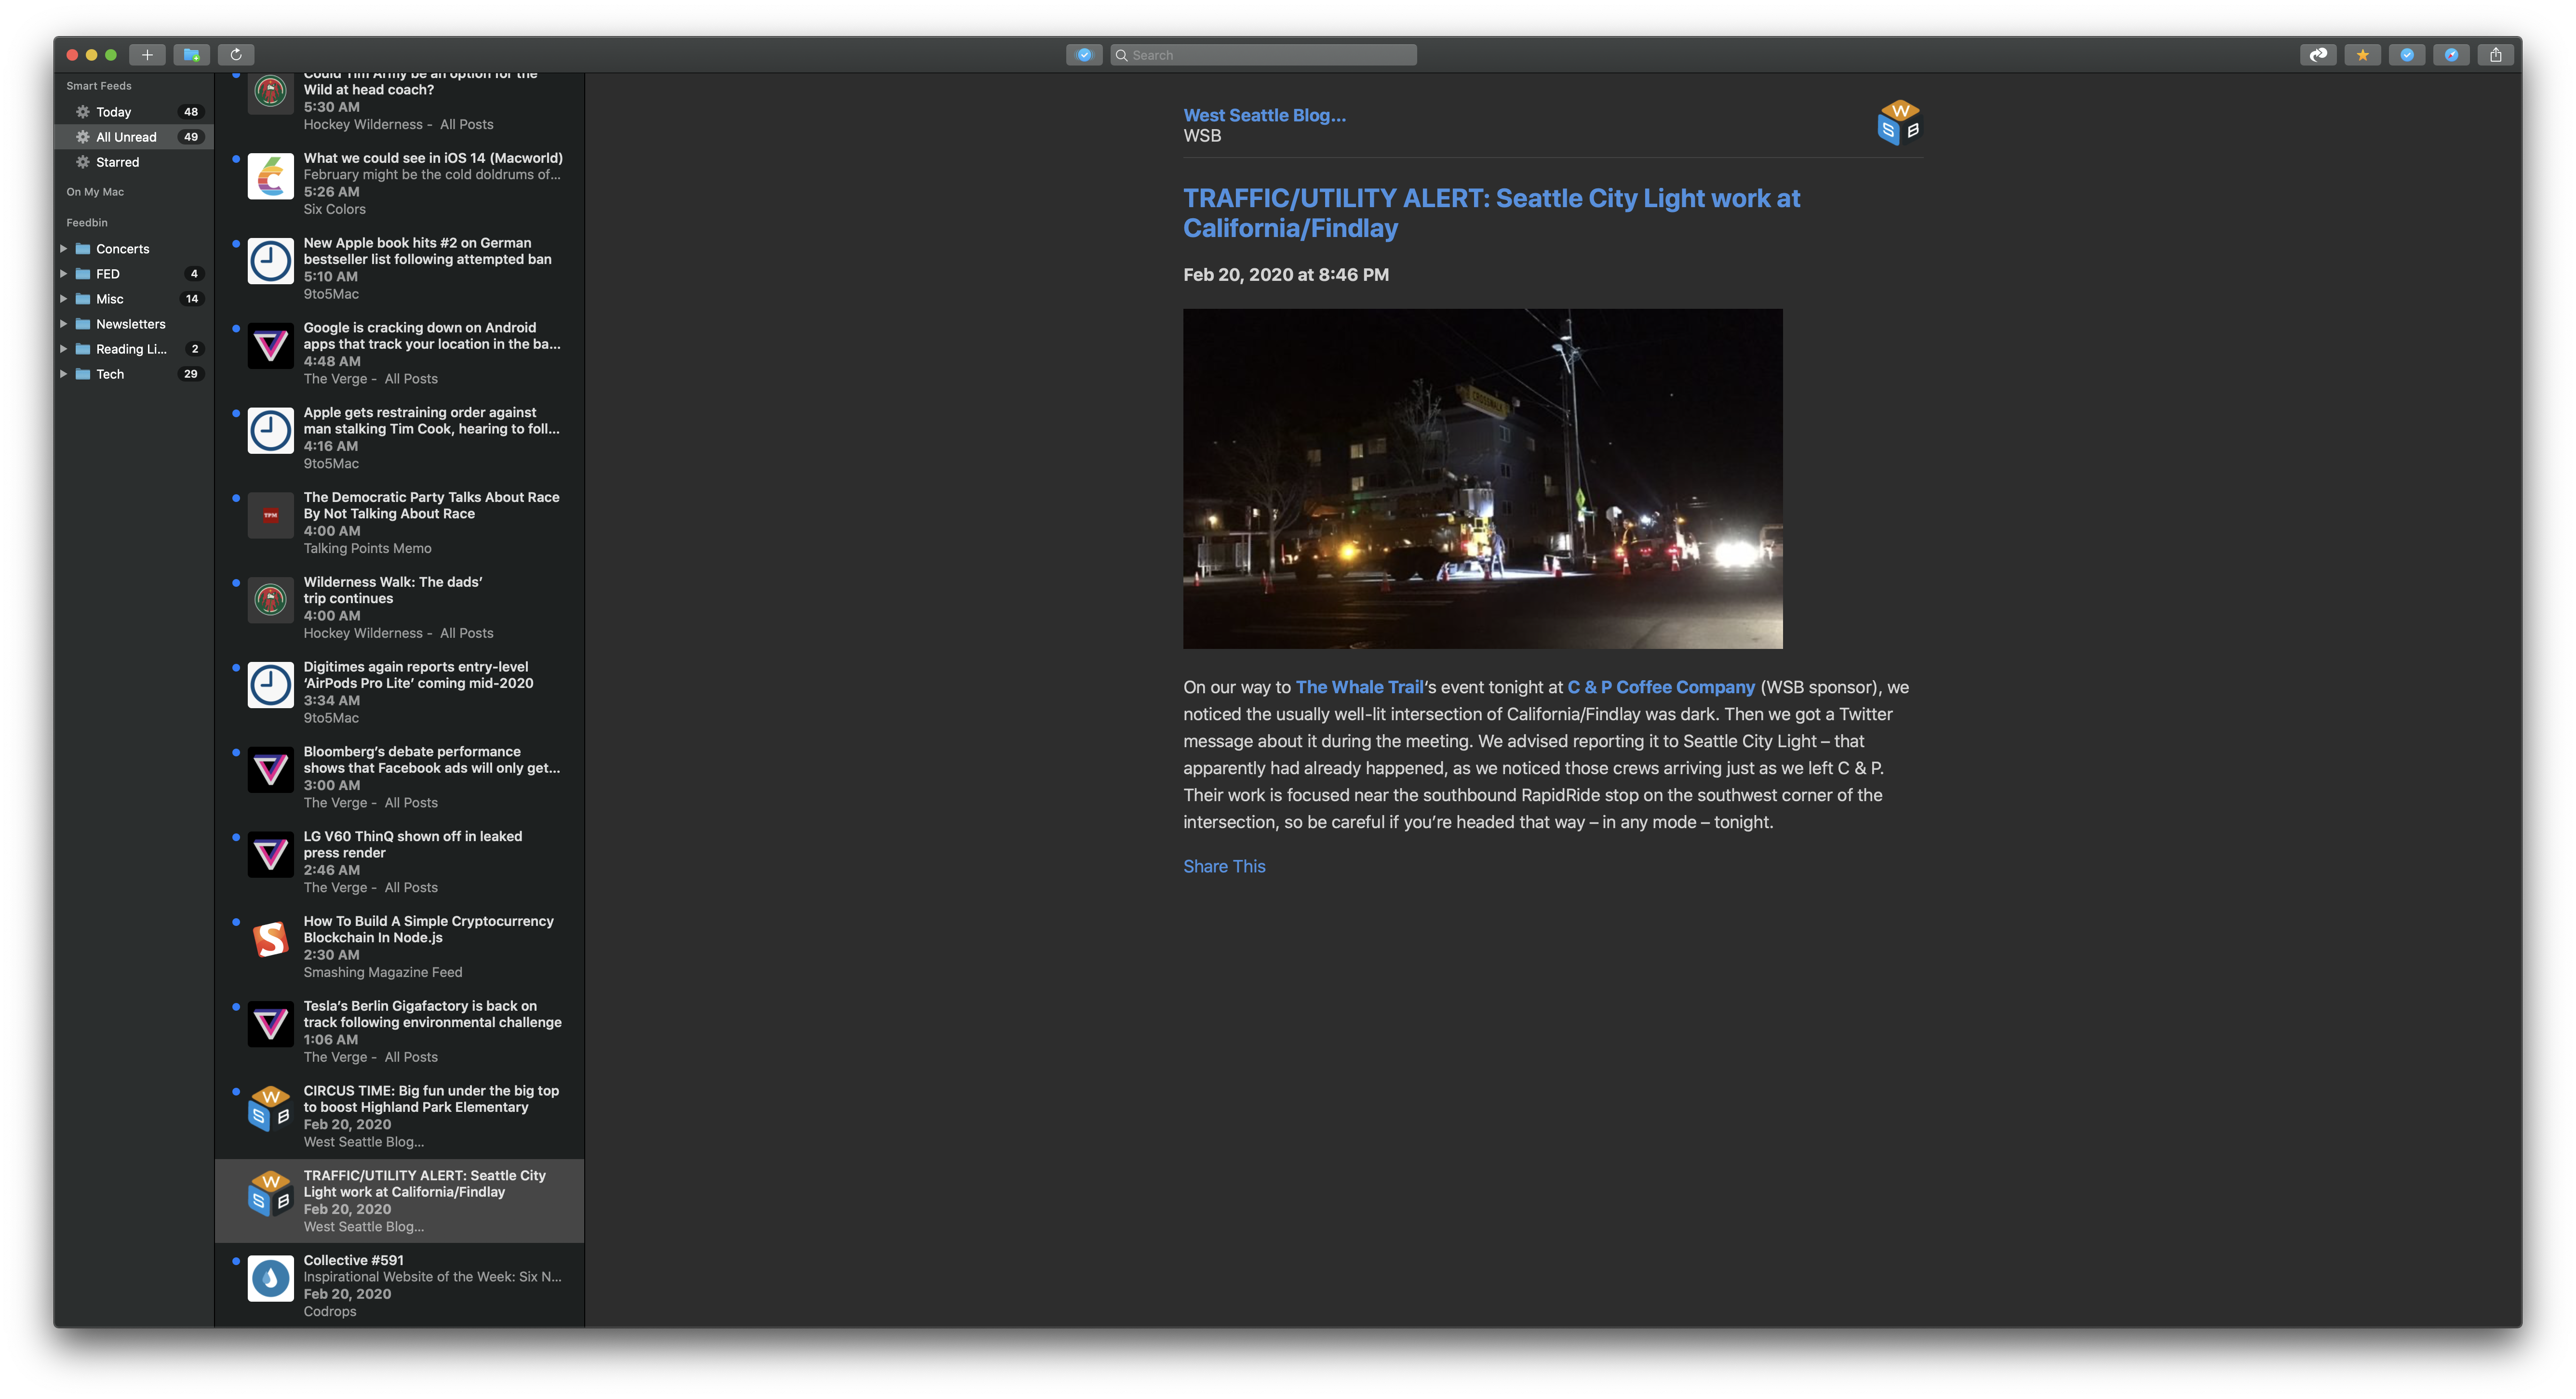
Task: Select the Reading Li... folder row
Action: pos(134,349)
